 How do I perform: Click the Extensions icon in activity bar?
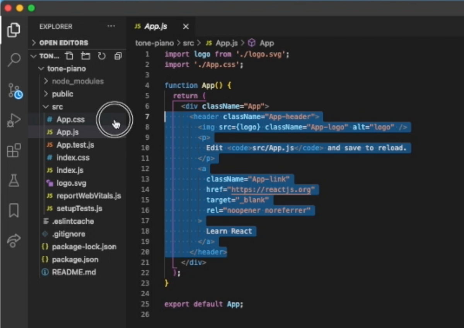coord(14,151)
